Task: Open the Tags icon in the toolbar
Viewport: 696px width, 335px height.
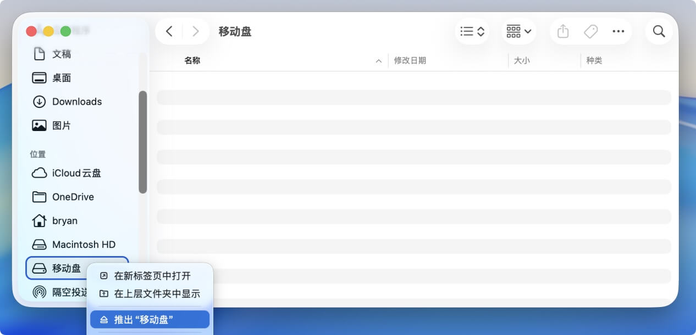Action: [590, 31]
